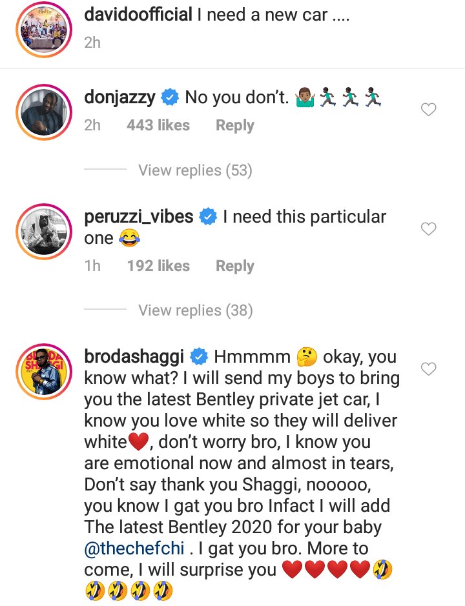View the 443 likes on donjazzy's comment

158,125
